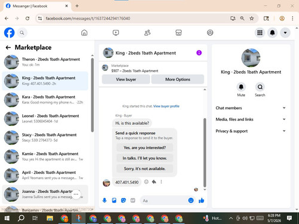Open a new browser tab
299x224 pixels.
(77, 6)
